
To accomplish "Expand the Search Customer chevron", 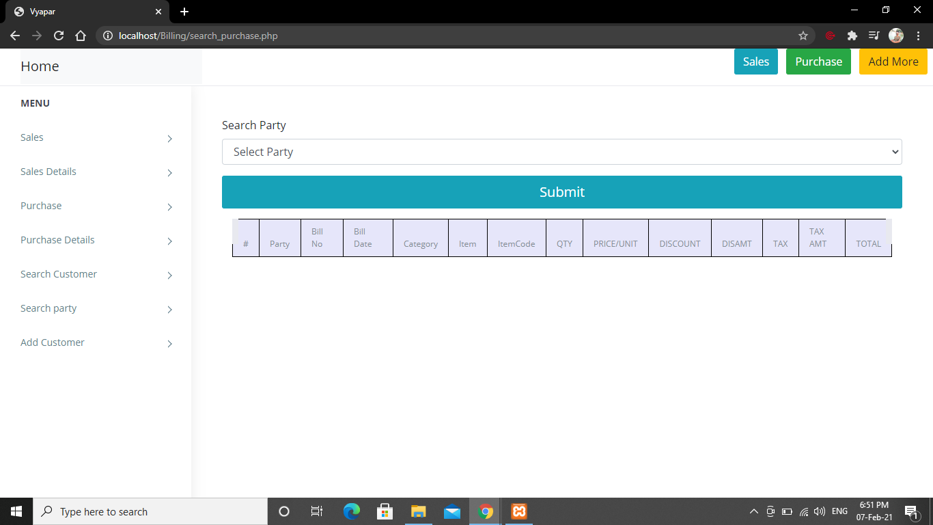I will pyautogui.click(x=170, y=275).
